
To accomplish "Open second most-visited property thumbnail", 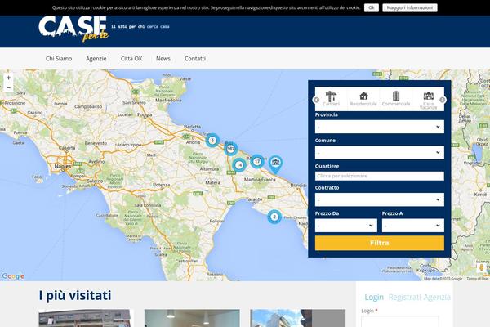I will tap(192, 318).
